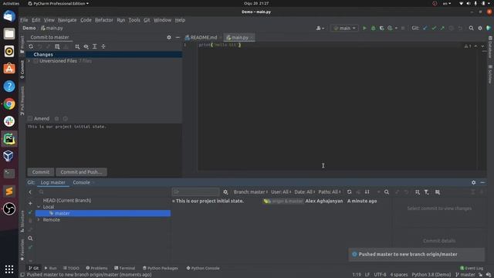The height and width of the screenshot is (278, 494).
Task: Click the Group By icon in Commit toolbar
Action: pyautogui.click(x=77, y=46)
